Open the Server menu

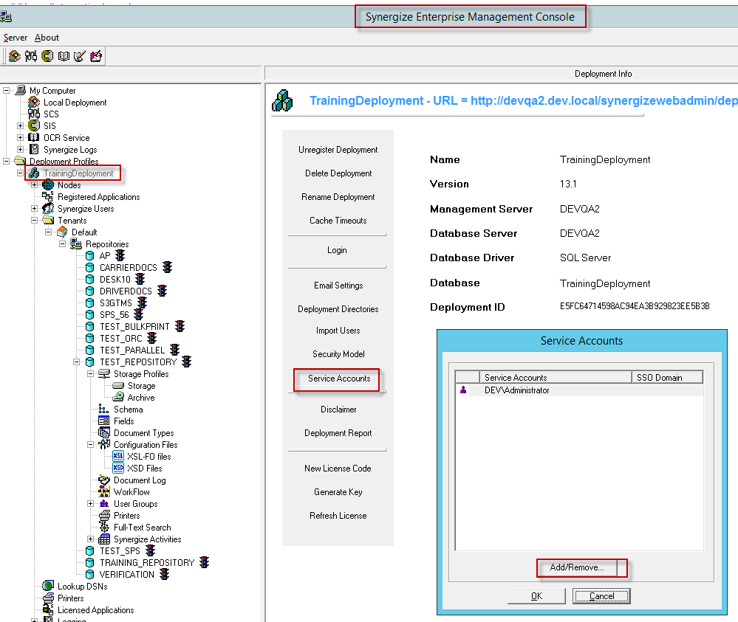coord(16,38)
